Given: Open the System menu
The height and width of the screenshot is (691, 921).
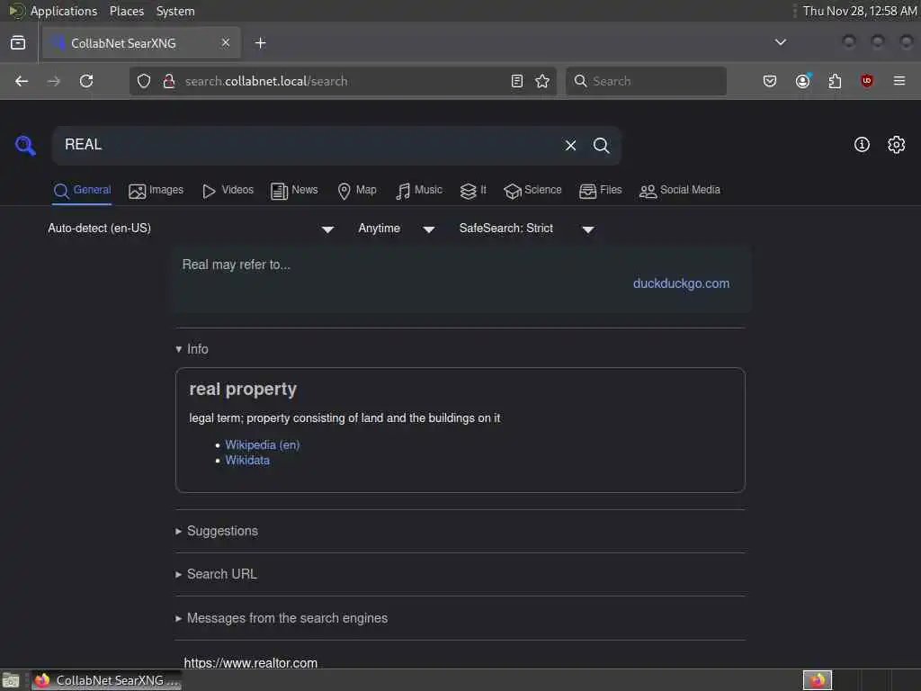Looking at the screenshot, I should [175, 11].
